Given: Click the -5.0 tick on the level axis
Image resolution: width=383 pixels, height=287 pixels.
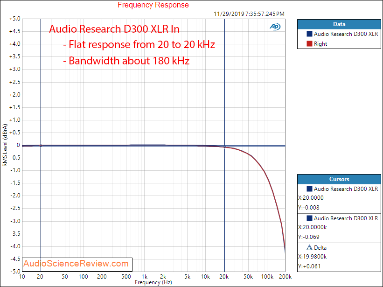Looking at the screenshot, I should (x=15, y=272).
